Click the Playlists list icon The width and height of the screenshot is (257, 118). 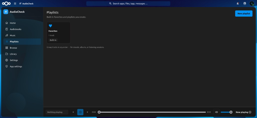7,42
